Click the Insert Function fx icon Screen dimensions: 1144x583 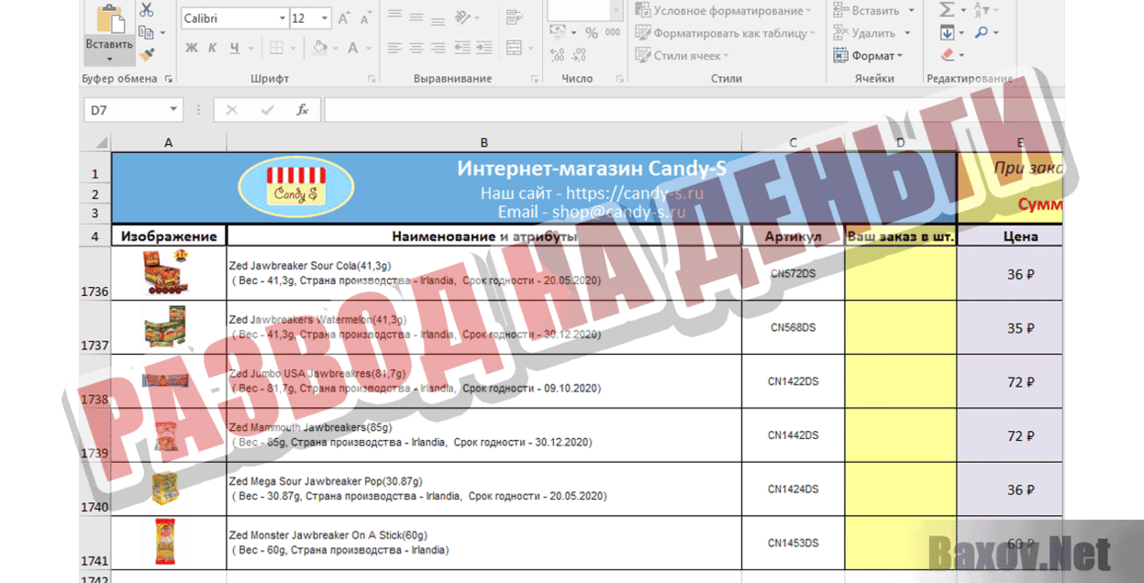tap(302, 110)
